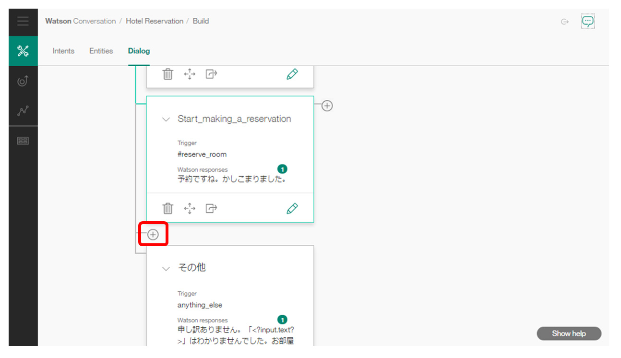
Task: Add a node between Start_making_a_reservation and その他
Action: coord(153,234)
